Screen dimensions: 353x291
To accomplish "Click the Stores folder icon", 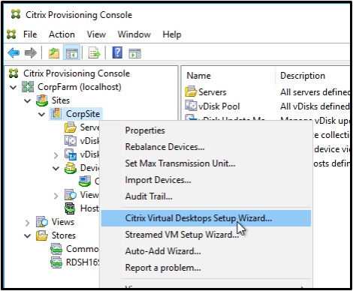I will [x=42, y=235].
